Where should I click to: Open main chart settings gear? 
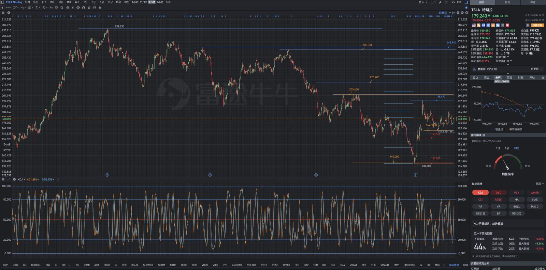click(3, 13)
